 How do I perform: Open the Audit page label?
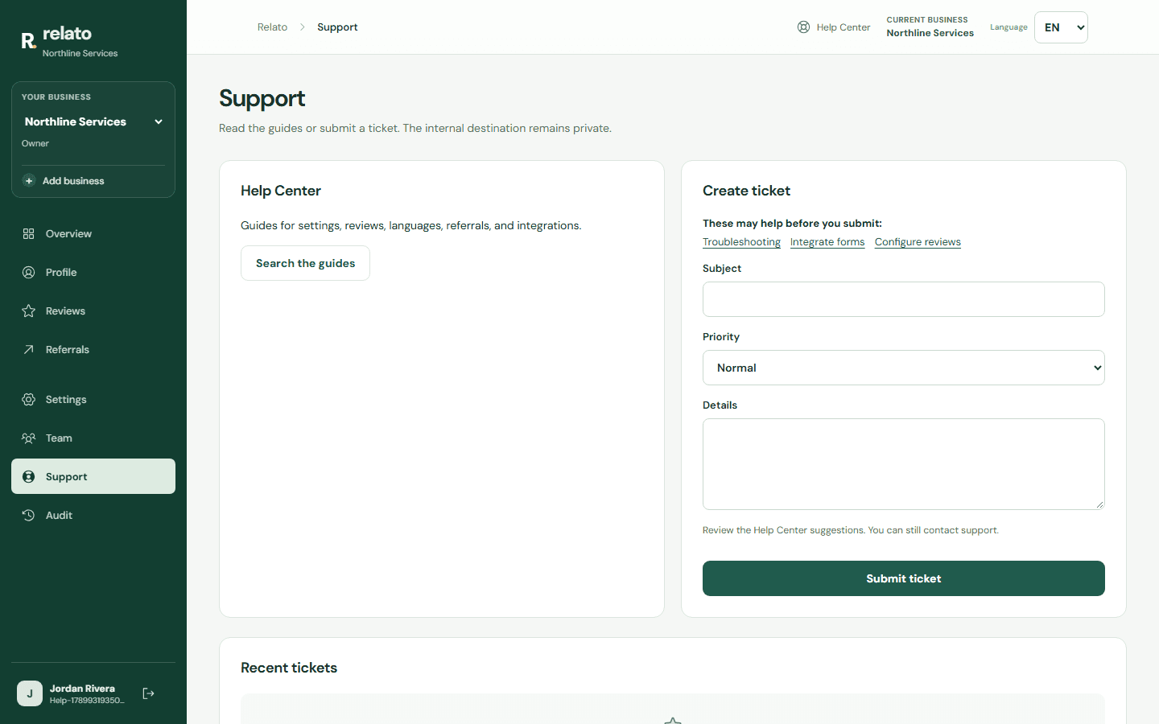[x=59, y=516]
